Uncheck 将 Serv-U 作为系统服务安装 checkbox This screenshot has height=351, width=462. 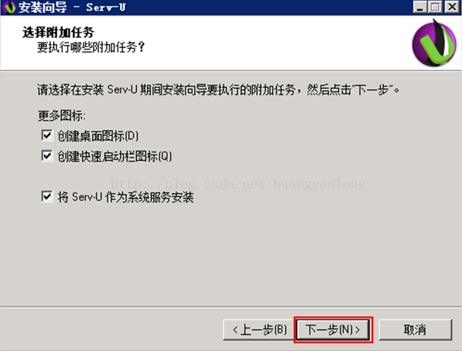coord(47,196)
